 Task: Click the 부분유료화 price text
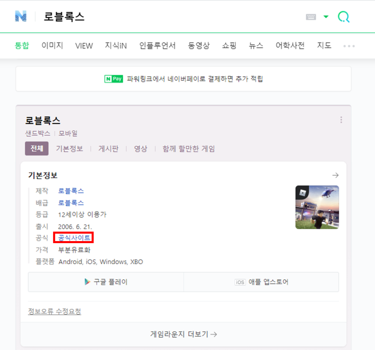[x=74, y=250]
